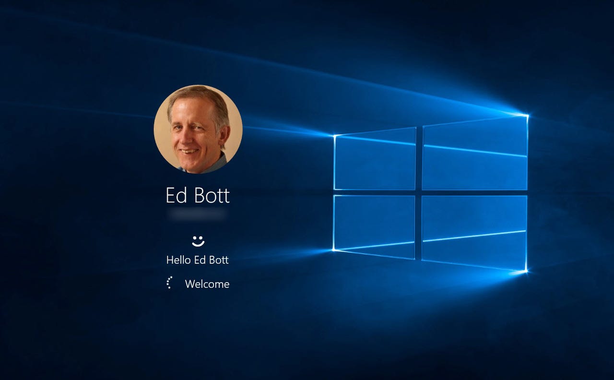Click the circular user profile picture
The width and height of the screenshot is (614, 380).
(198, 129)
